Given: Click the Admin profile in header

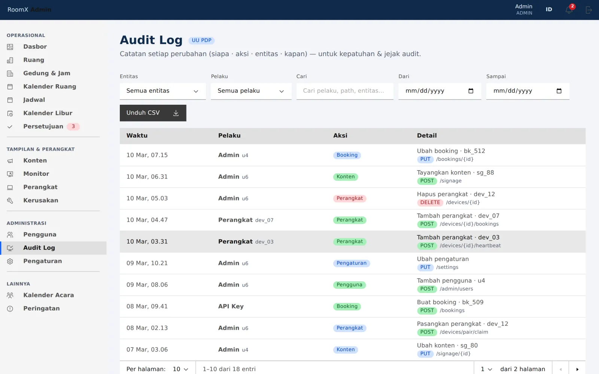Looking at the screenshot, I should coord(524,9).
